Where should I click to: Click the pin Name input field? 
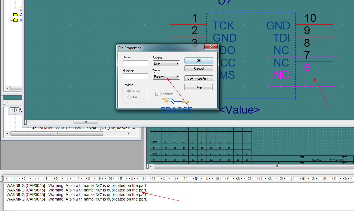click(135, 63)
